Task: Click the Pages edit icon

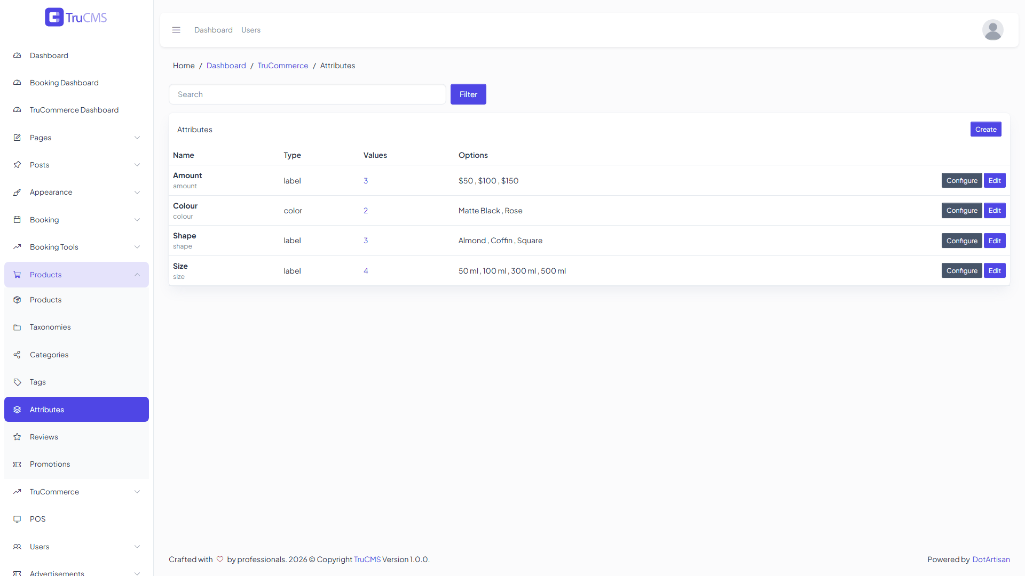Action: (17, 138)
